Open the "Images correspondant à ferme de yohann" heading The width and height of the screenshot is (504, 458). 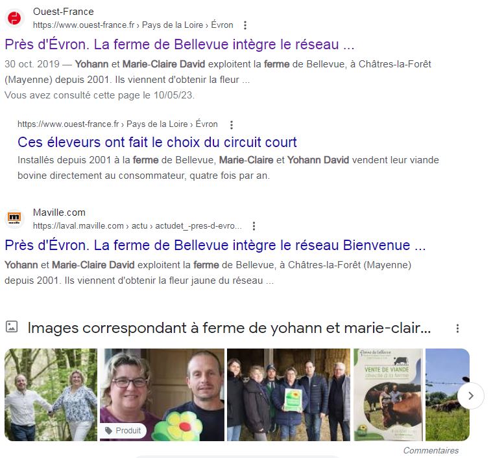[229, 328]
